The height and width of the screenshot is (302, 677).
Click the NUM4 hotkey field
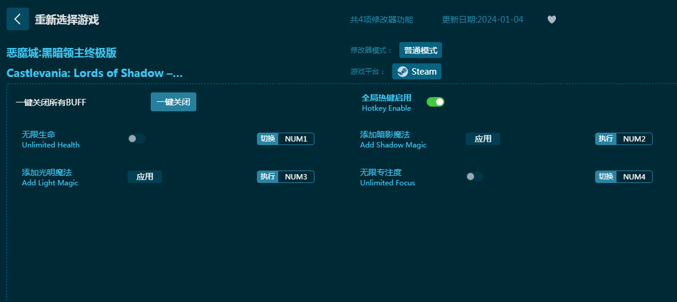634,176
